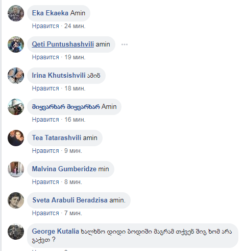
Task: Click George Kutalia's profile picture
Action: (16, 232)
